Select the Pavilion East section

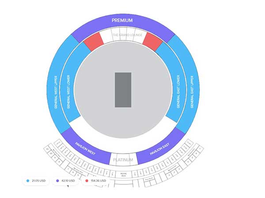(159, 149)
